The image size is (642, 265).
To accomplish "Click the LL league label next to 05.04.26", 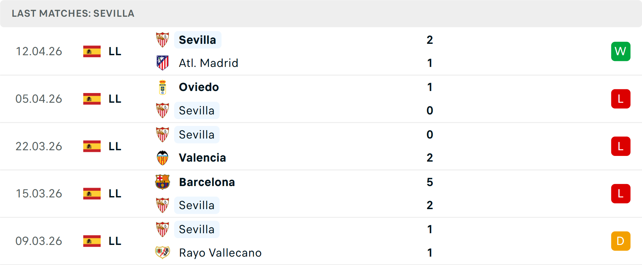I will (114, 99).
